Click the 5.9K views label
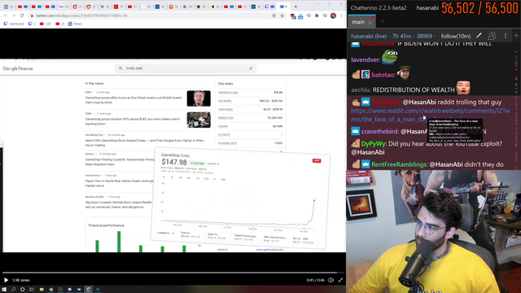 pos(21,280)
